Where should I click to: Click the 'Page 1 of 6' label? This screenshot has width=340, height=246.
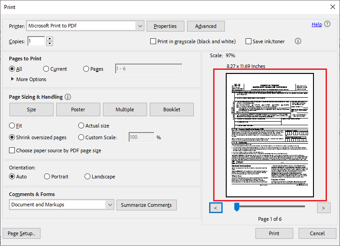tap(270, 219)
